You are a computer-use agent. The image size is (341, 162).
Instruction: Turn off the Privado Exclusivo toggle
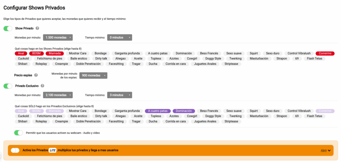[8, 86]
